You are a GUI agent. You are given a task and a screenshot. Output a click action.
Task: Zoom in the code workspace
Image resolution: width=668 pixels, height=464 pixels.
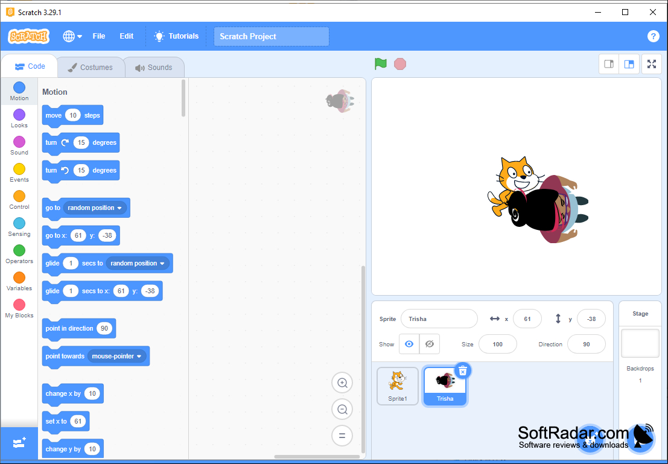tap(342, 383)
